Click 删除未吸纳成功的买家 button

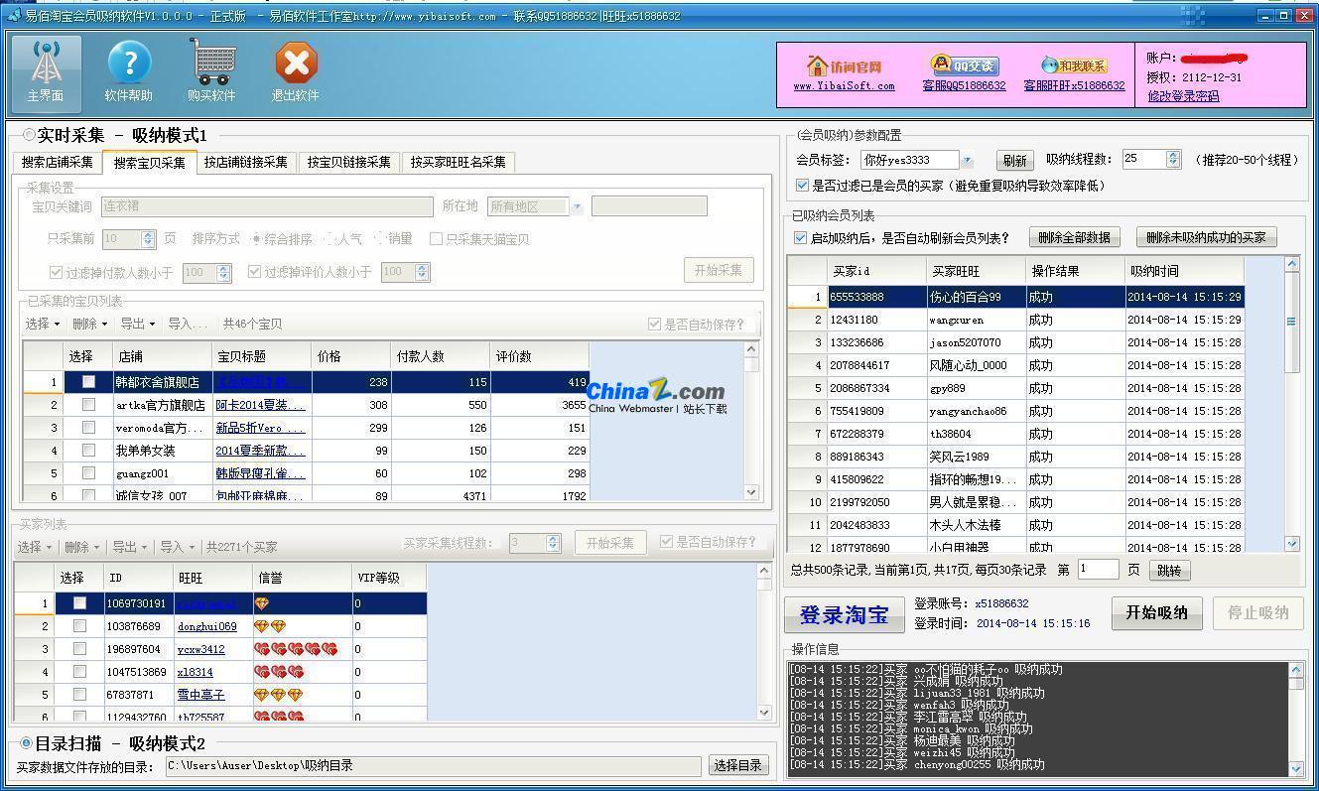pyautogui.click(x=1206, y=238)
